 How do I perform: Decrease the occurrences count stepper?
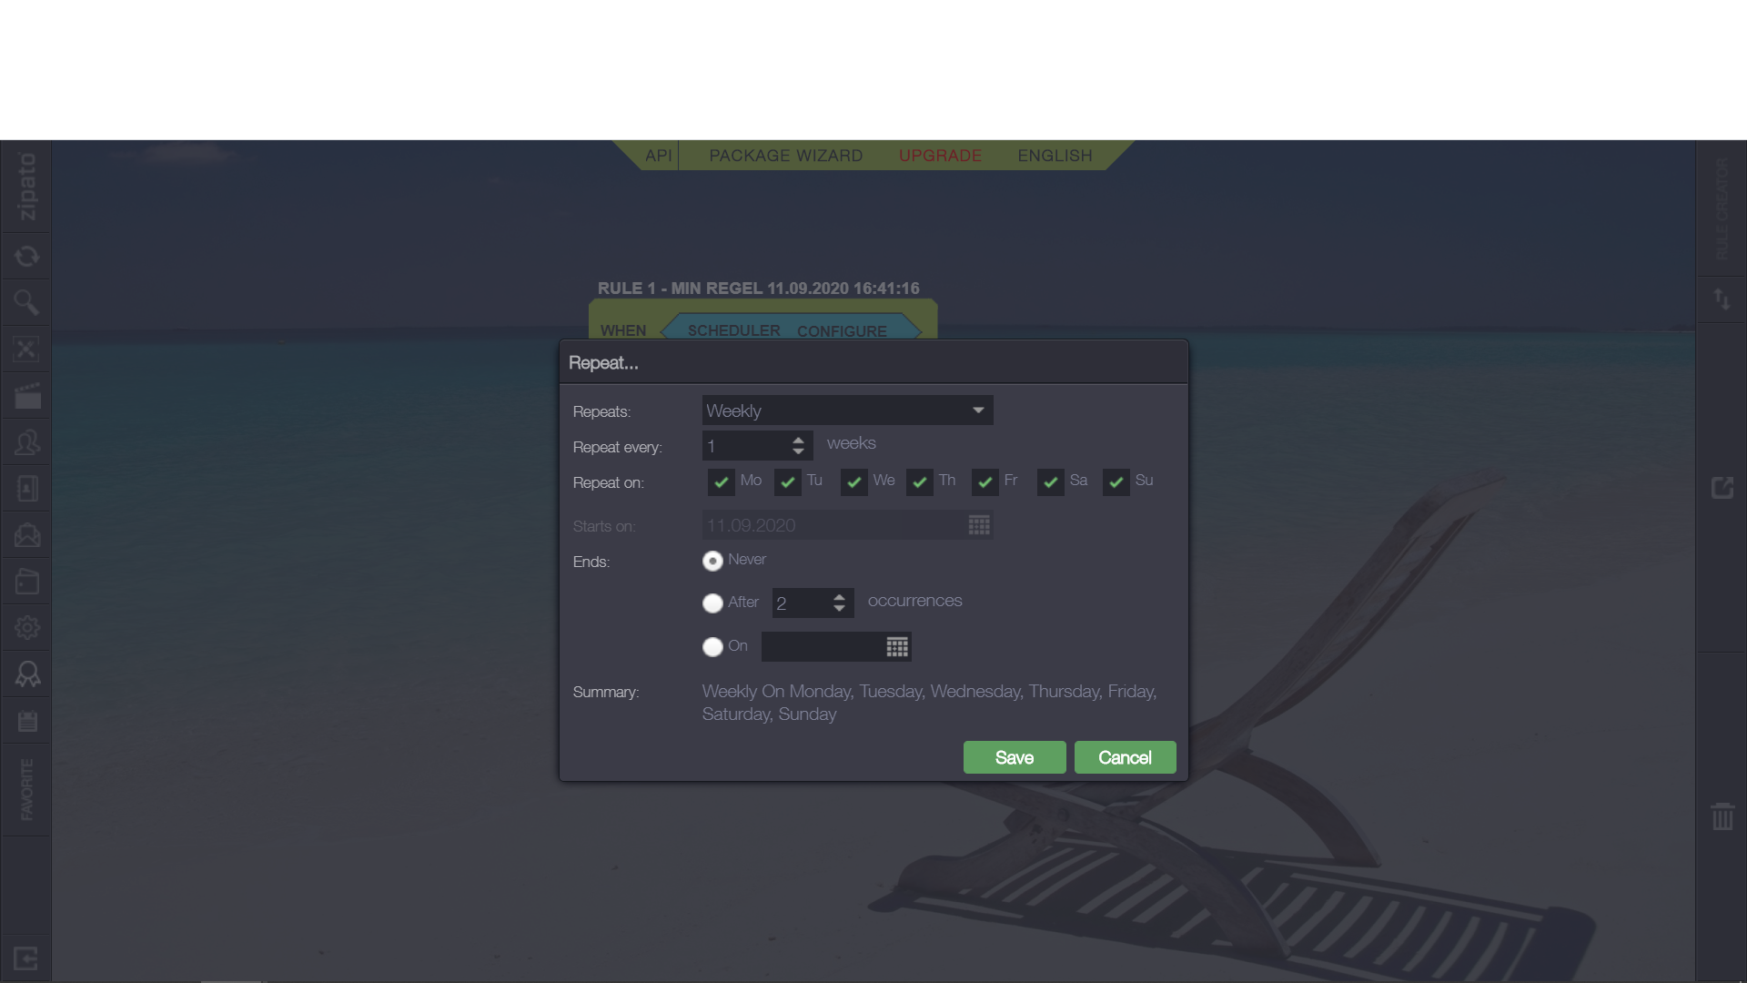pyautogui.click(x=839, y=609)
